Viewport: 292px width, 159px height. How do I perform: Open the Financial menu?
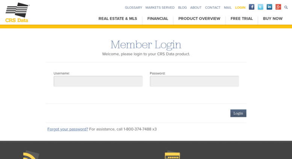tap(157, 19)
